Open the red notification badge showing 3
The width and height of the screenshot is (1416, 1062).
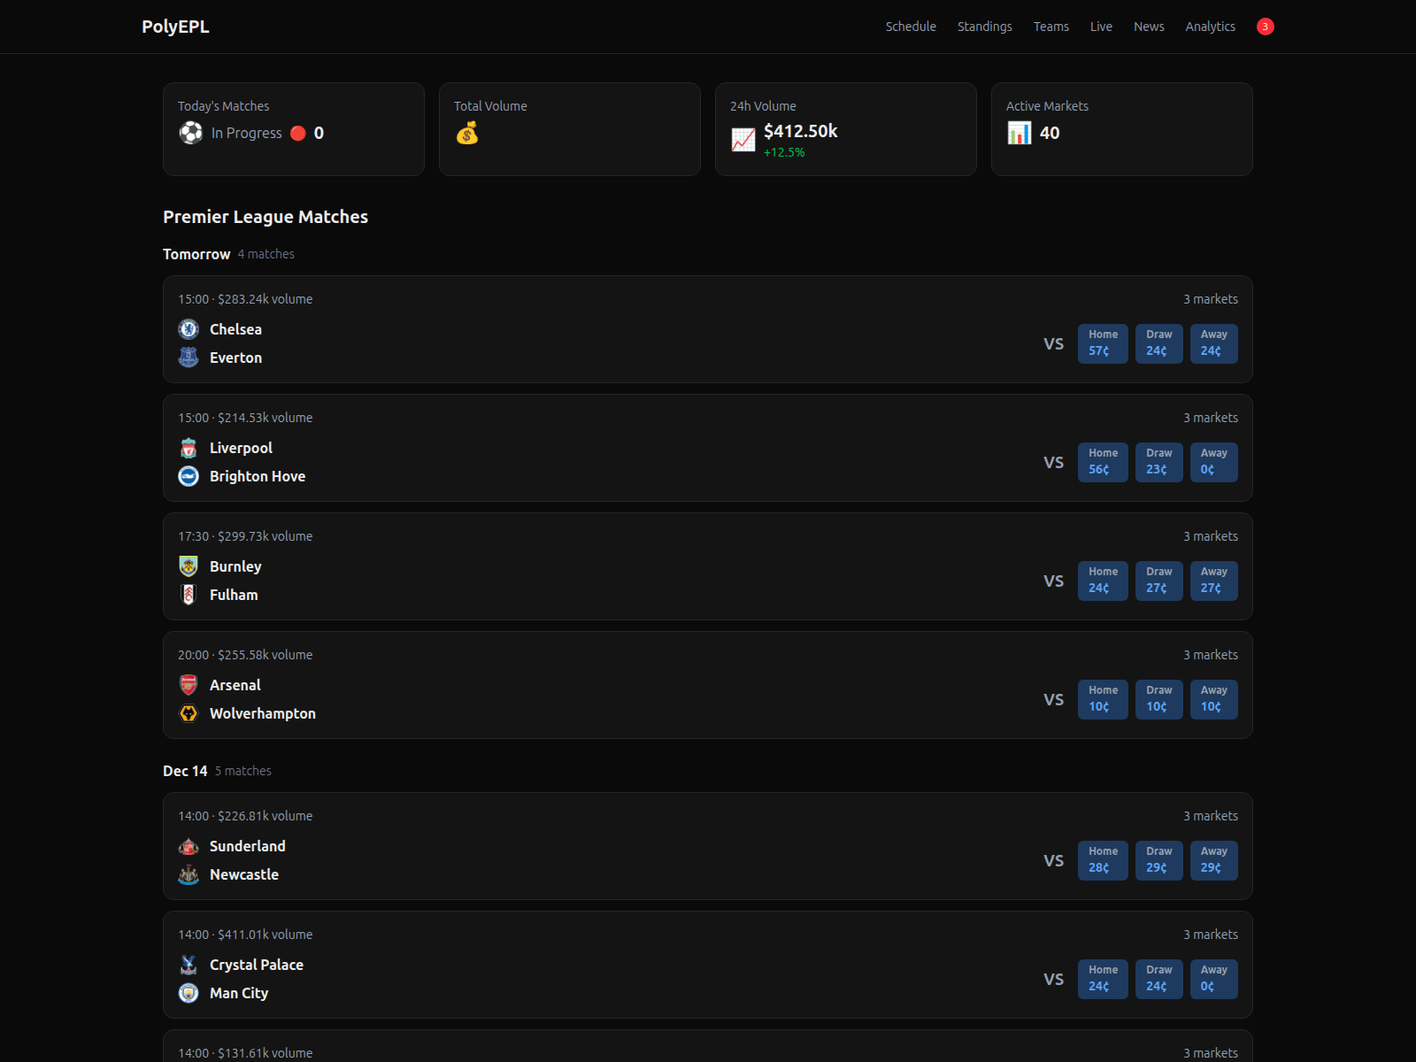click(x=1266, y=27)
